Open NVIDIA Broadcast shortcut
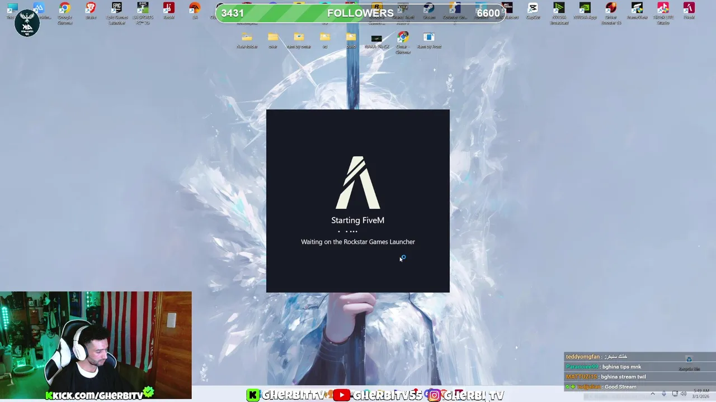This screenshot has width=716, height=402. 559,13
